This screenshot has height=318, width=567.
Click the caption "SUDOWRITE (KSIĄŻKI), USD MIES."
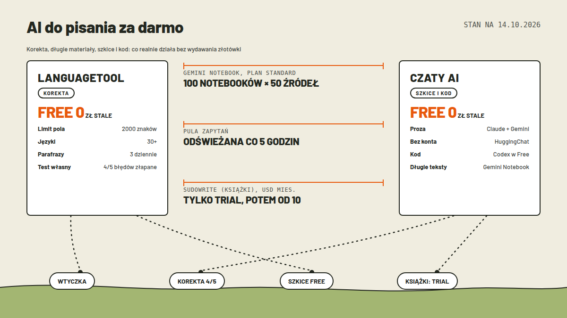240,190
